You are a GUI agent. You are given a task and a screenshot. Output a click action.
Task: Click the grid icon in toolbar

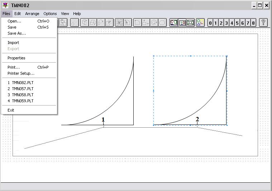coord(75,23)
